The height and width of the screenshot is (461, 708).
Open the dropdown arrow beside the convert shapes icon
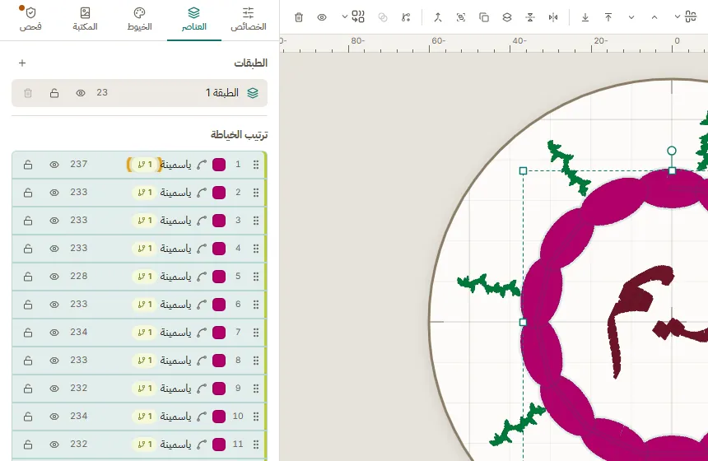coord(344,17)
